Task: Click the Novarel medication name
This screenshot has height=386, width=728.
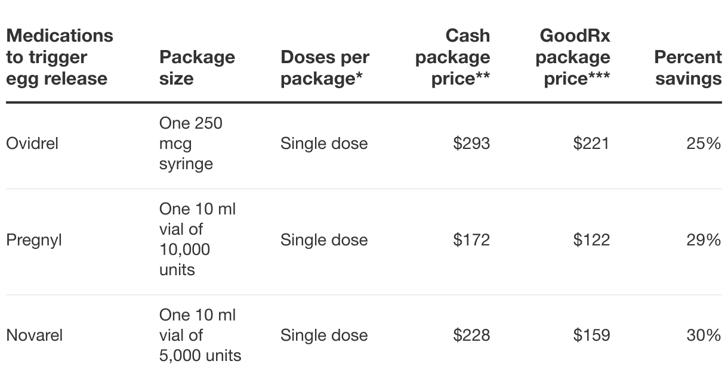Action: (34, 335)
